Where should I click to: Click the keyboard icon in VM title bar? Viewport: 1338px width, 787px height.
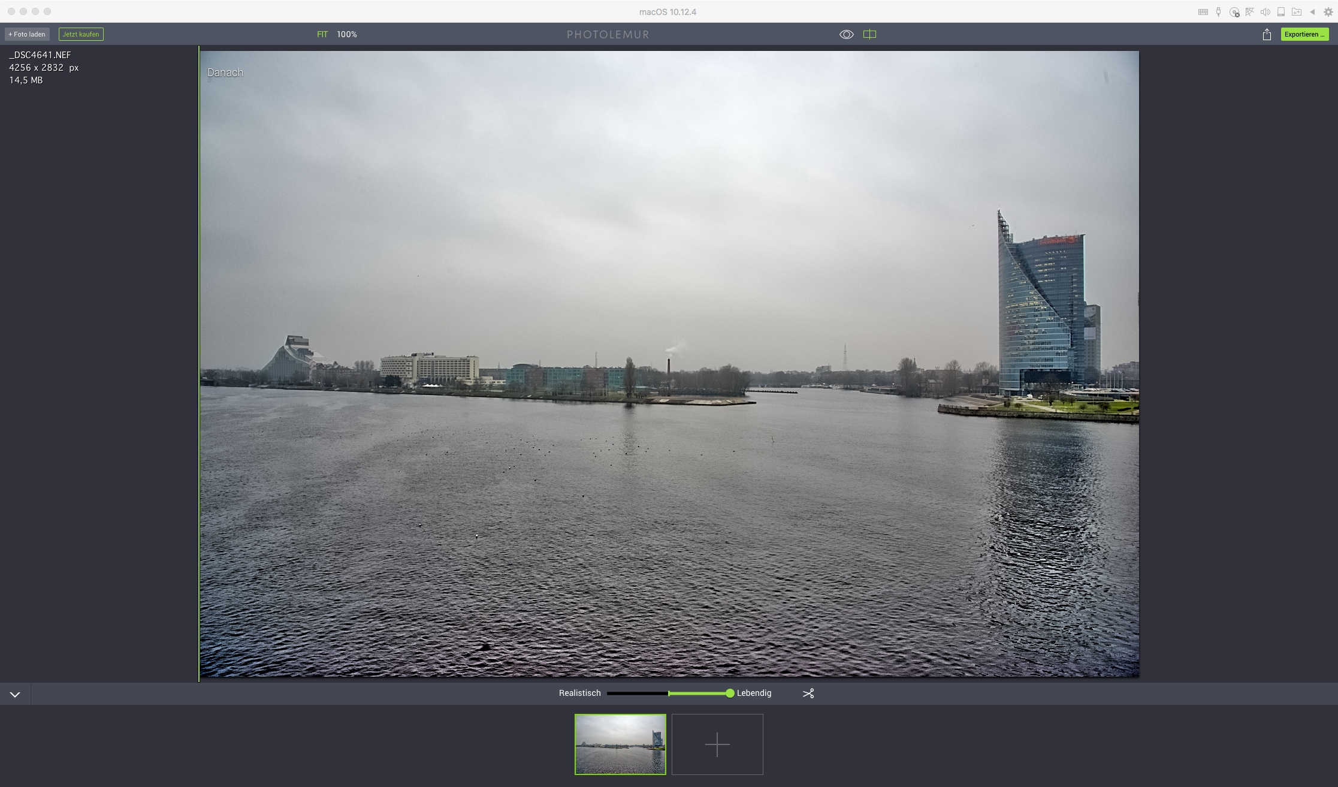point(1203,12)
